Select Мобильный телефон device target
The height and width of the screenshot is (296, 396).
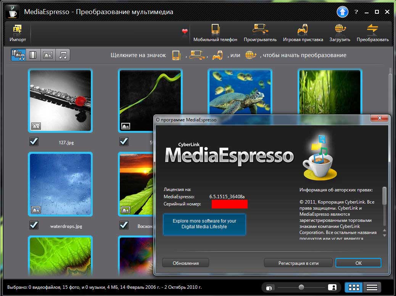(215, 33)
